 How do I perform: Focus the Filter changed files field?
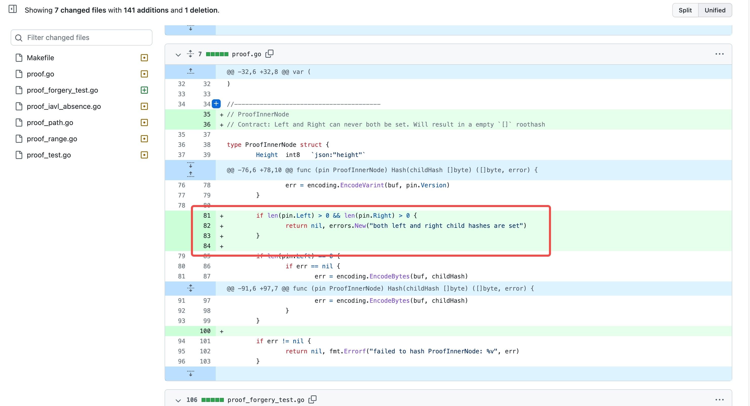click(82, 37)
